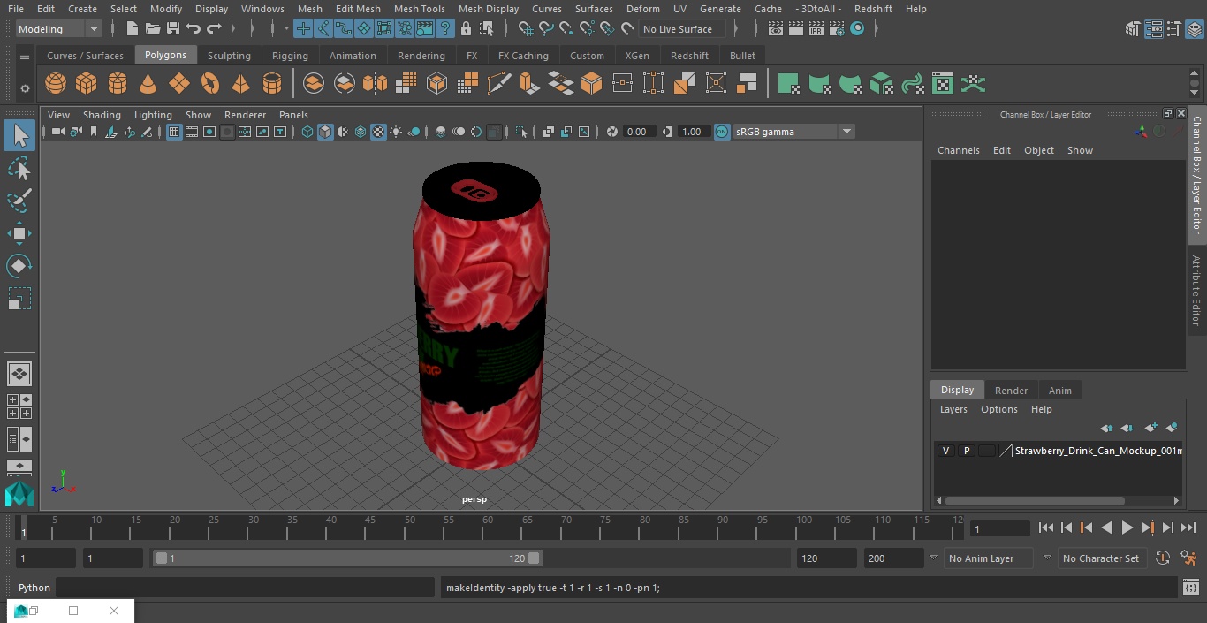Play animation forward
This screenshot has width=1207, height=623.
click(x=1127, y=528)
